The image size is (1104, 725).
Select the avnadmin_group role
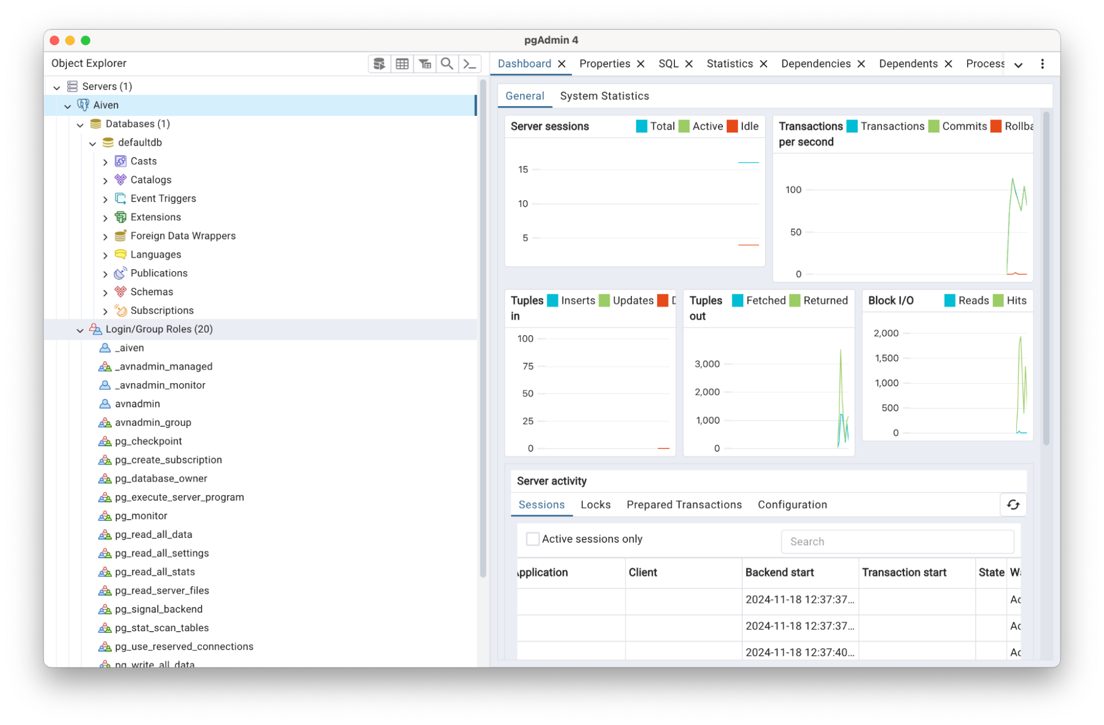(x=153, y=422)
